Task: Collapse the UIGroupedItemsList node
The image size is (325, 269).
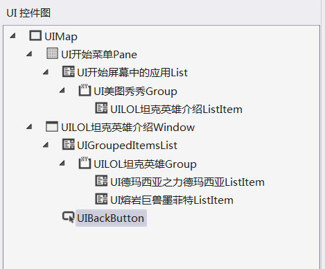Action: [46, 145]
